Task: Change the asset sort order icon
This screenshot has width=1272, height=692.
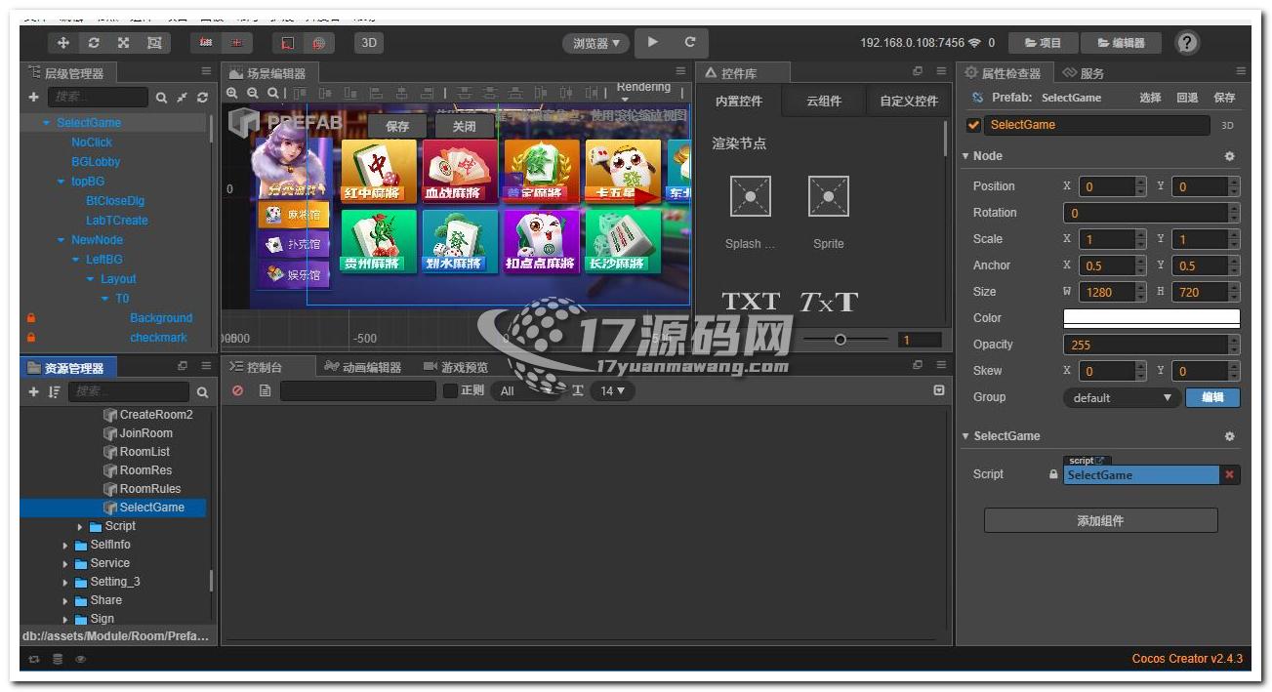Action: 54,391
